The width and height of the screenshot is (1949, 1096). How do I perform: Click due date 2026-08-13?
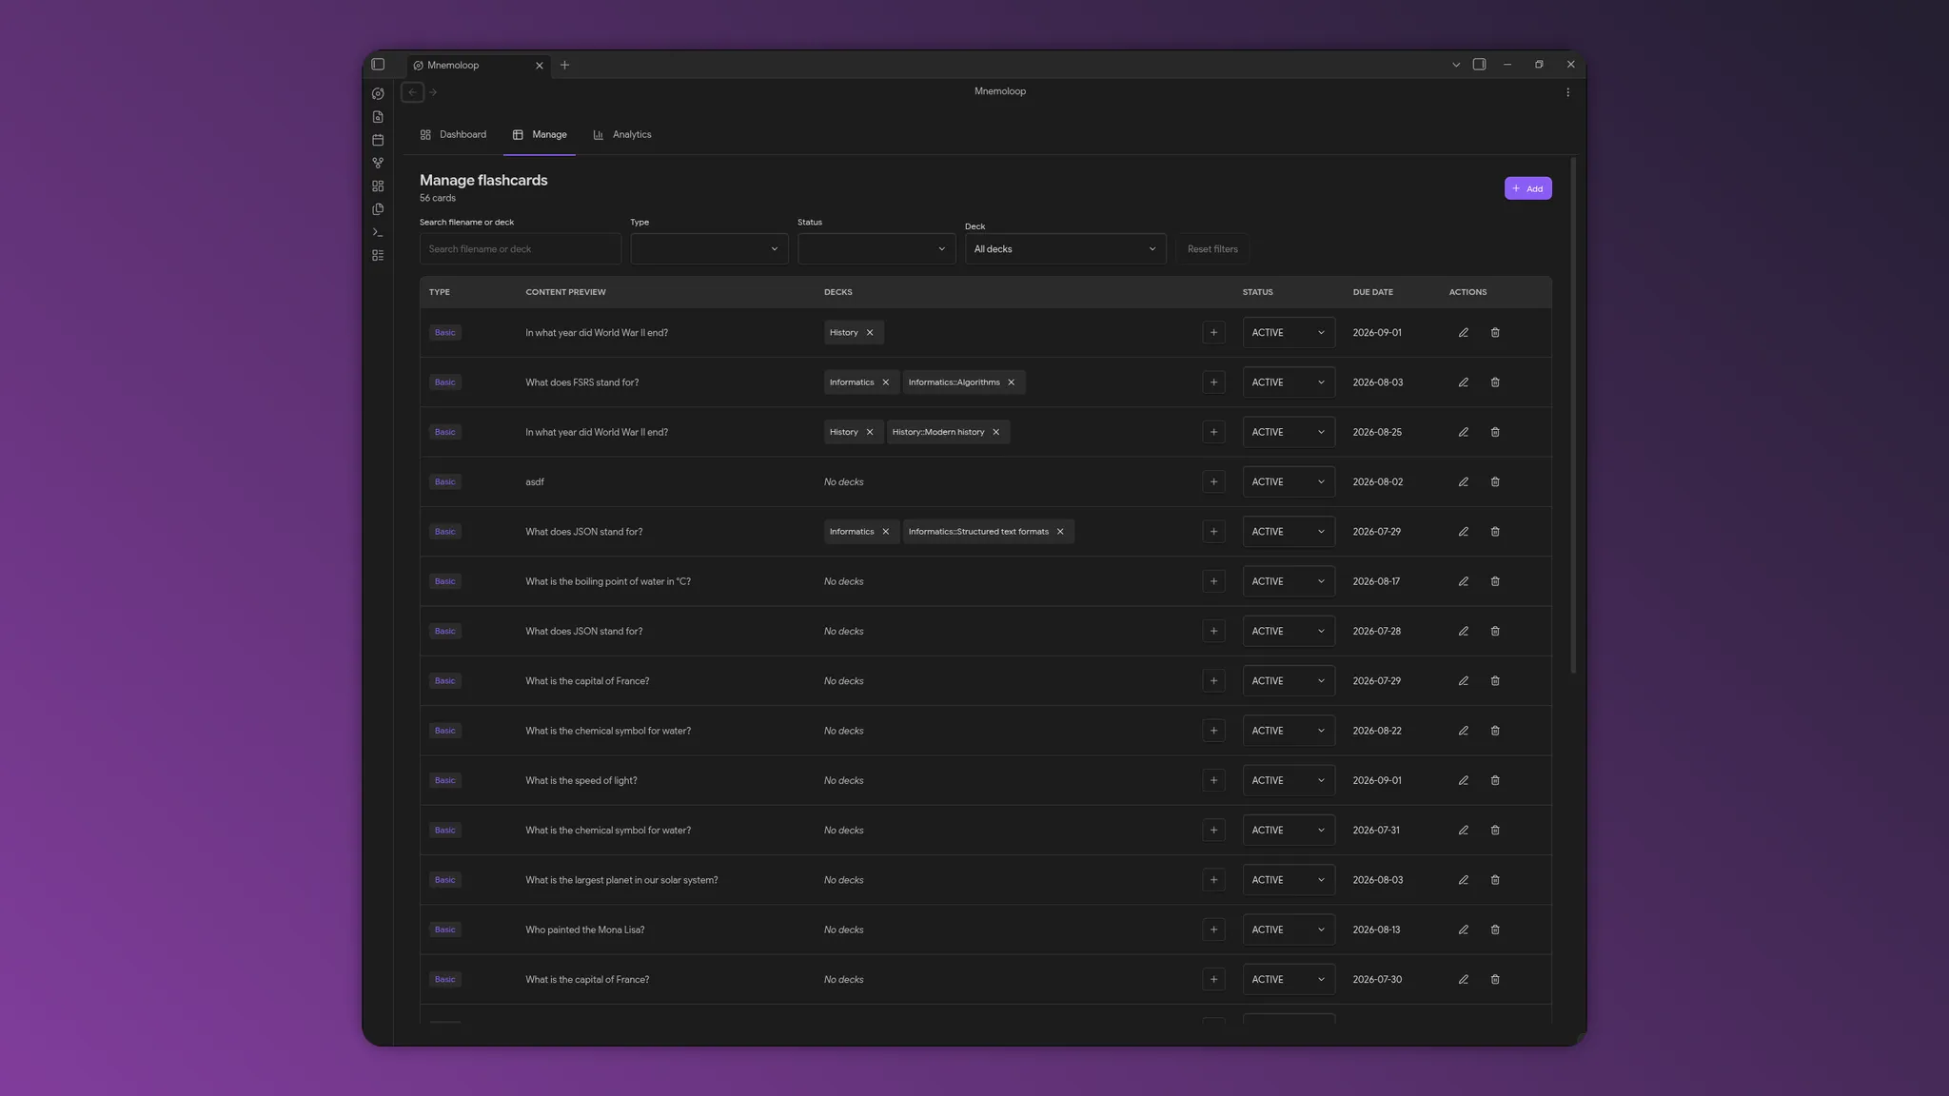click(x=1376, y=930)
